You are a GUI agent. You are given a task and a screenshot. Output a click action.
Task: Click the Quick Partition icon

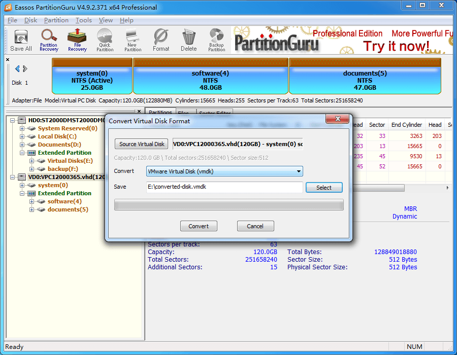pos(105,41)
